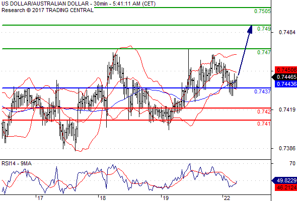Click the date marker 17 on time axis
Image resolution: width=297 pixels, height=201 pixels.
pyautogui.click(x=40, y=198)
